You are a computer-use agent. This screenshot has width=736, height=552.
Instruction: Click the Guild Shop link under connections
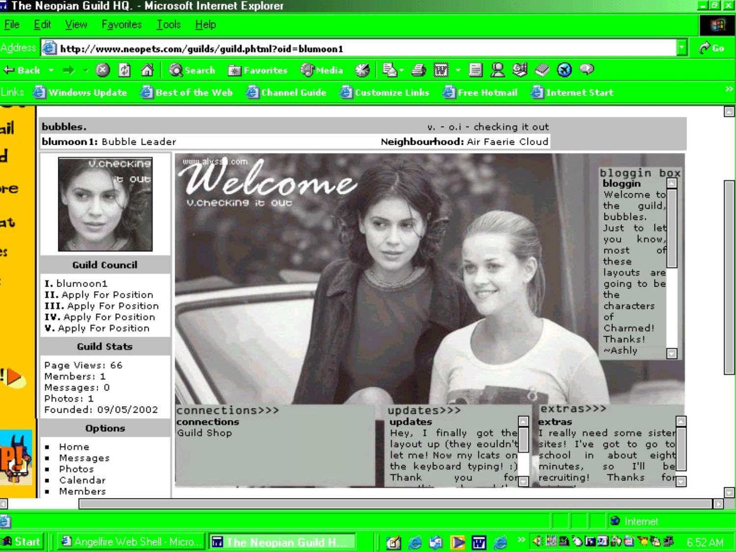(204, 433)
